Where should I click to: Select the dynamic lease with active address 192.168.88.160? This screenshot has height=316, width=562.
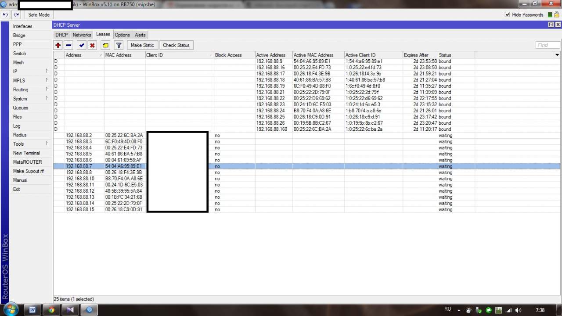(x=306, y=129)
